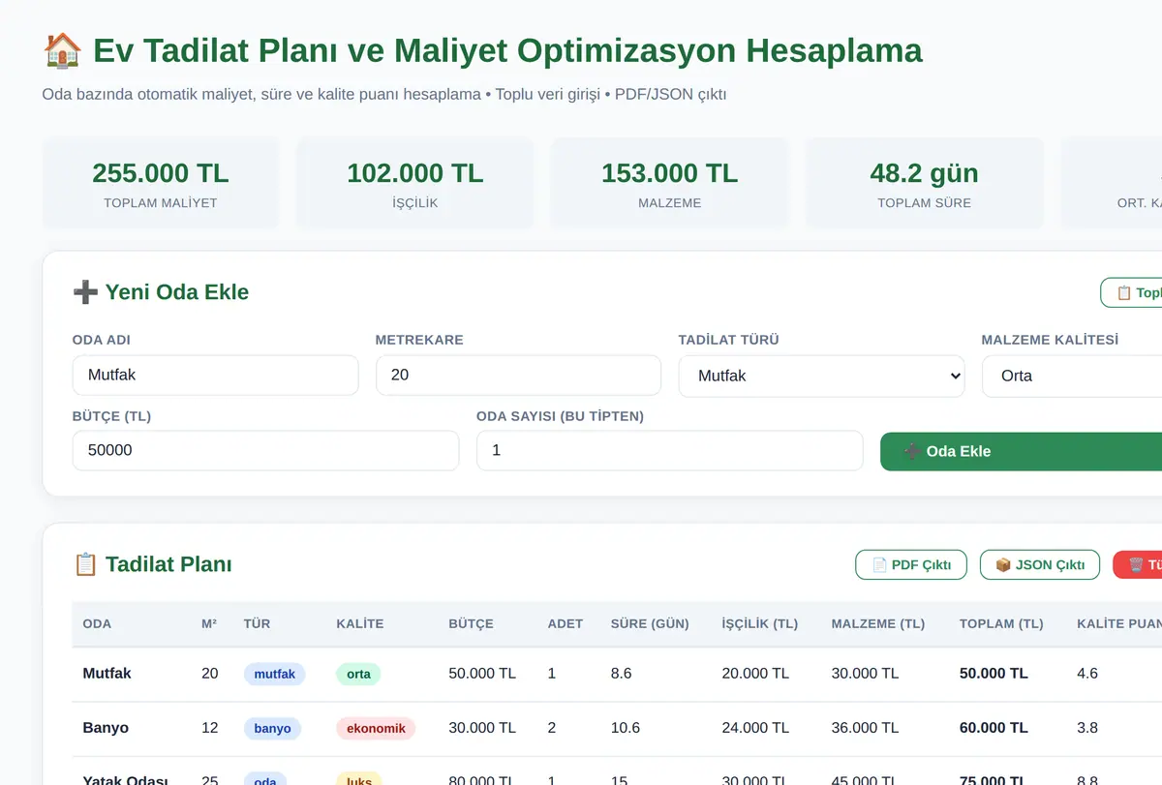Click the 48.2 gün Toplam Süre card

(925, 183)
